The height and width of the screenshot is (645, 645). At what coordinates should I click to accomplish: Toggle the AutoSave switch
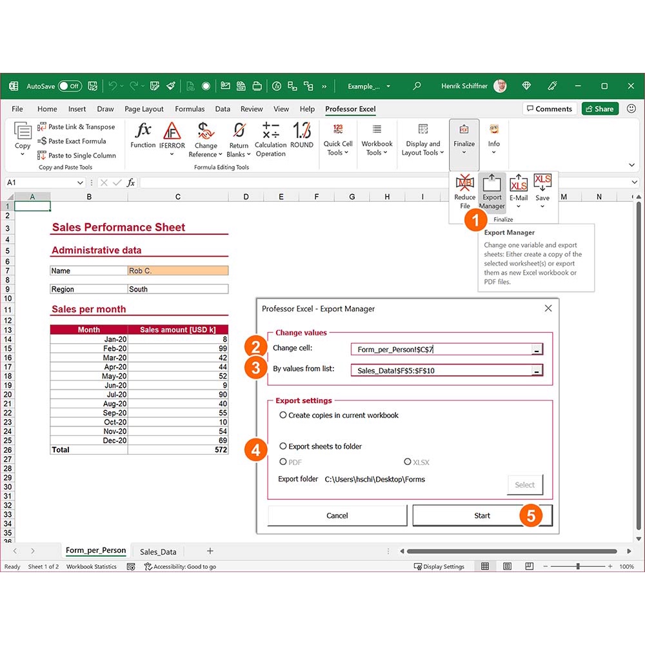(70, 86)
